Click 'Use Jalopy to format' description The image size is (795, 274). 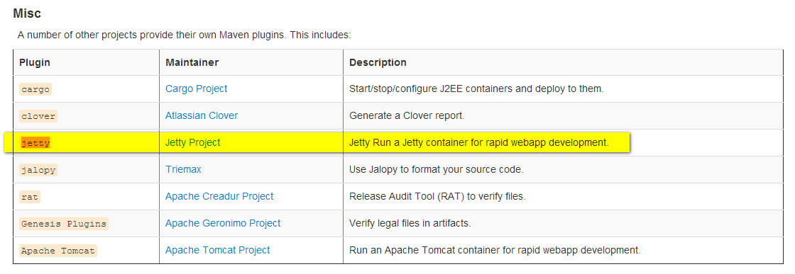[436, 169]
